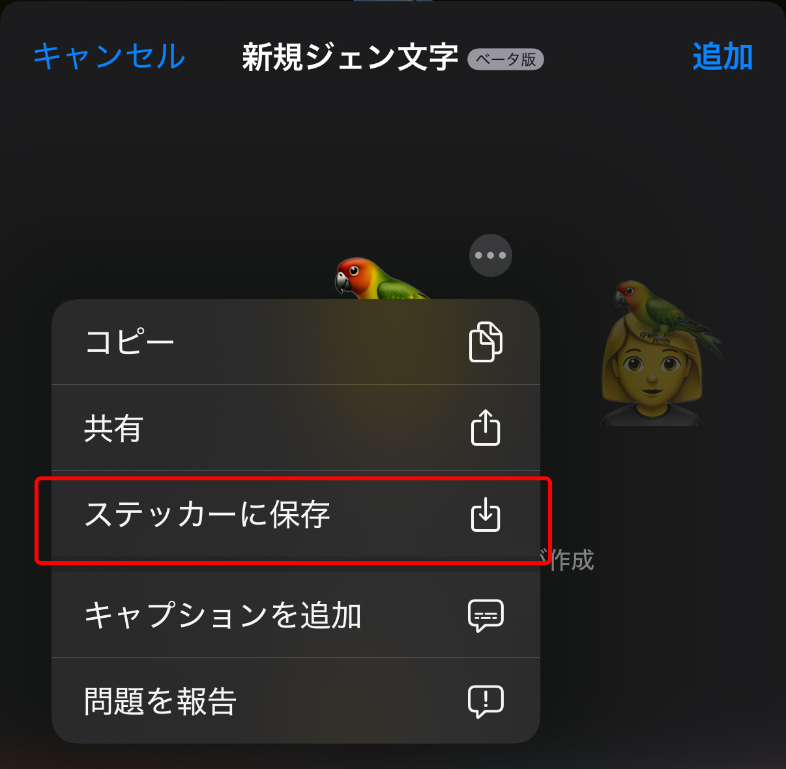The image size is (786, 769).
Task: Click the copy documents icon
Action: [486, 341]
